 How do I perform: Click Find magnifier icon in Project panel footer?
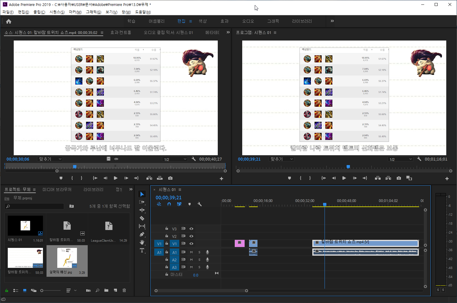click(x=97, y=290)
